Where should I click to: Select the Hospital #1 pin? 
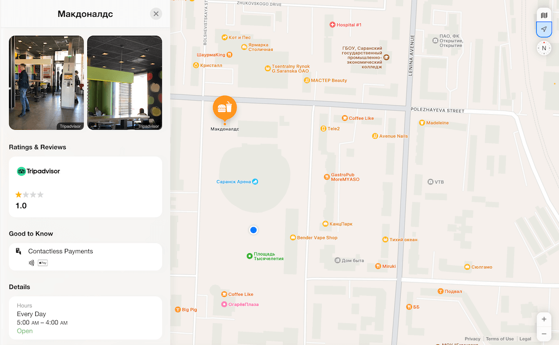pos(332,24)
